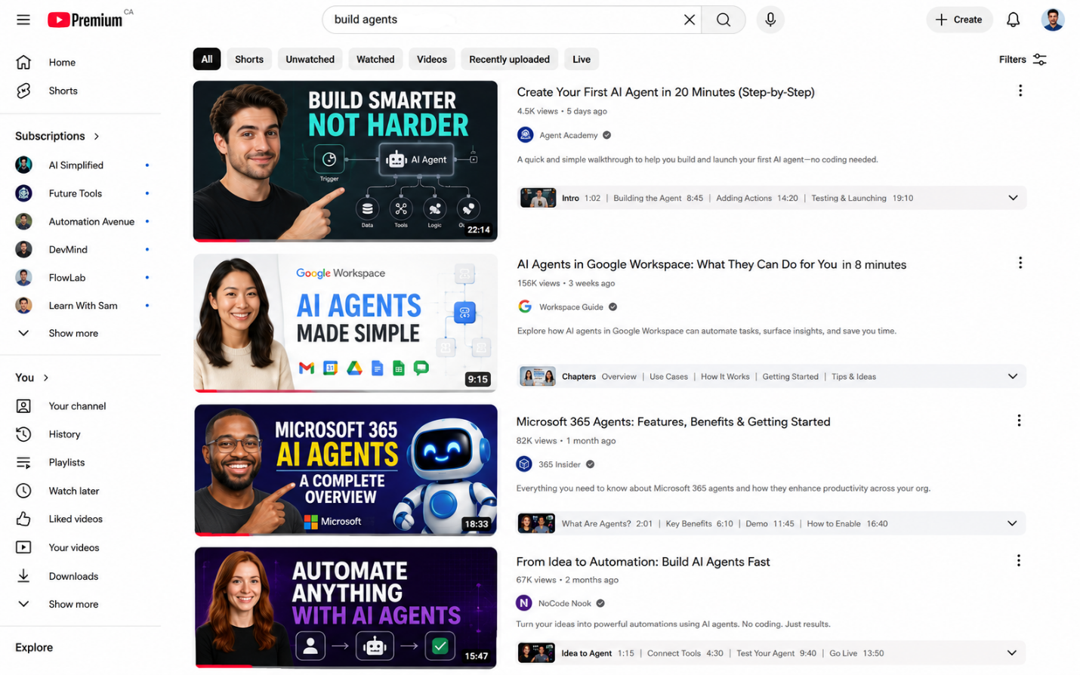The width and height of the screenshot is (1080, 675).
Task: Open the notifications bell
Action: (1013, 20)
